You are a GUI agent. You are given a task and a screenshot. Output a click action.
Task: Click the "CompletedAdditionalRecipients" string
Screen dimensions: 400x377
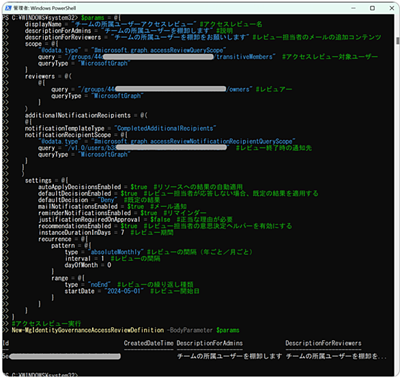tap(165, 128)
